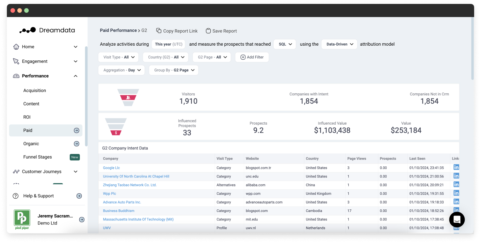The image size is (481, 243).
Task: Open the SQL stage dropdown
Action: [285, 44]
